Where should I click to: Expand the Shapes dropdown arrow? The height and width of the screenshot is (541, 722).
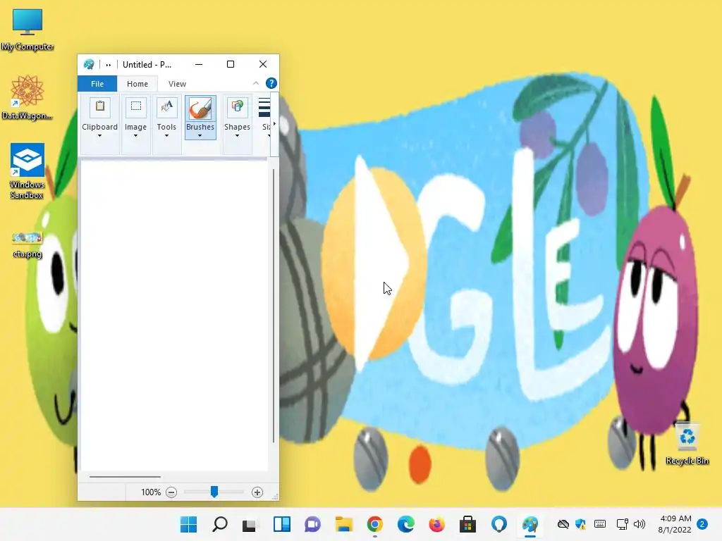[237, 136]
